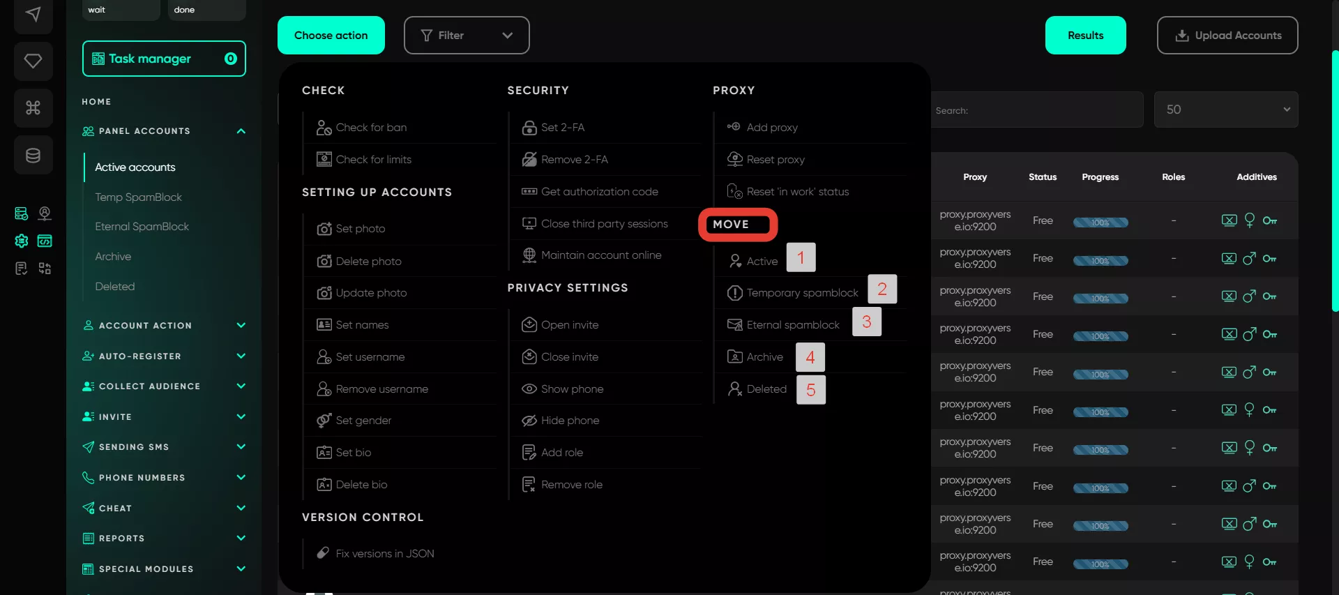The width and height of the screenshot is (1339, 595).
Task: Click the Progress column header
Action: click(x=1100, y=177)
